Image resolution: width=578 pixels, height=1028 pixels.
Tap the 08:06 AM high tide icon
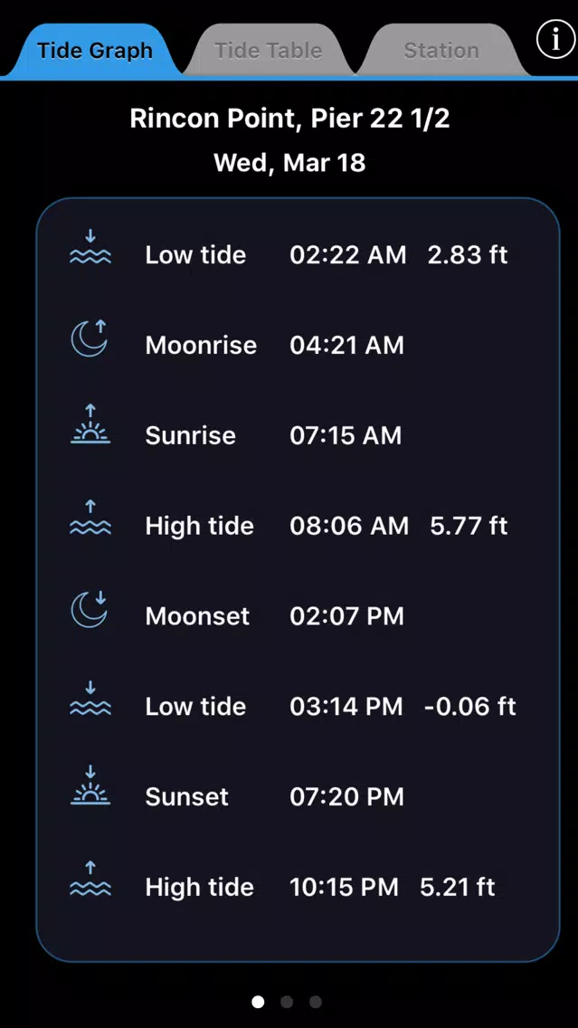[x=90, y=519]
